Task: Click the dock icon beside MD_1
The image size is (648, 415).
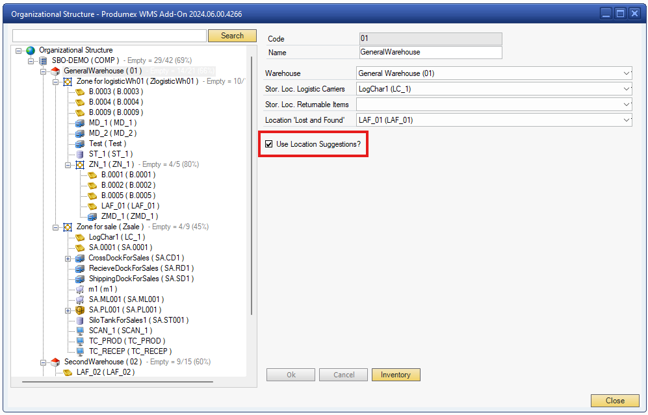Action: pyautogui.click(x=80, y=123)
